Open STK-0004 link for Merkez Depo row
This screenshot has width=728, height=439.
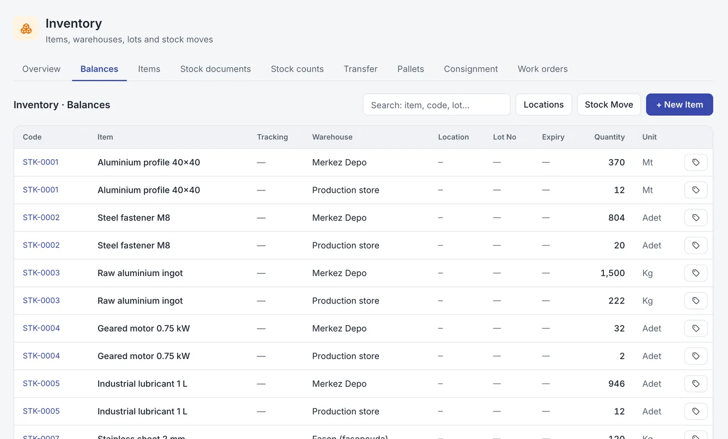point(41,328)
